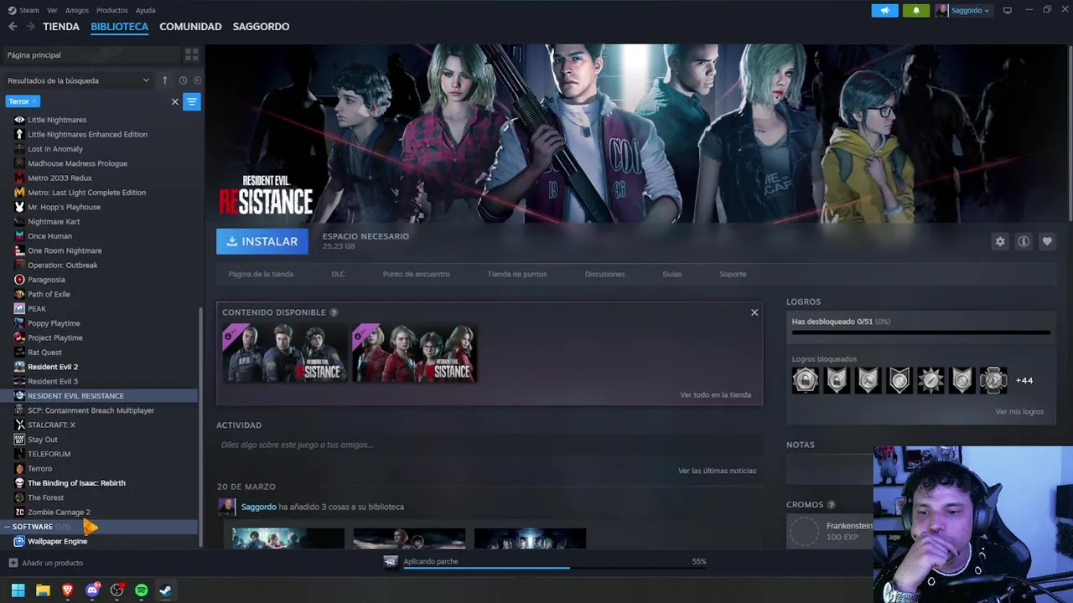Viewport: 1073px width, 603px height.
Task: Collapse the SOFTWARE category
Action: coord(8,527)
